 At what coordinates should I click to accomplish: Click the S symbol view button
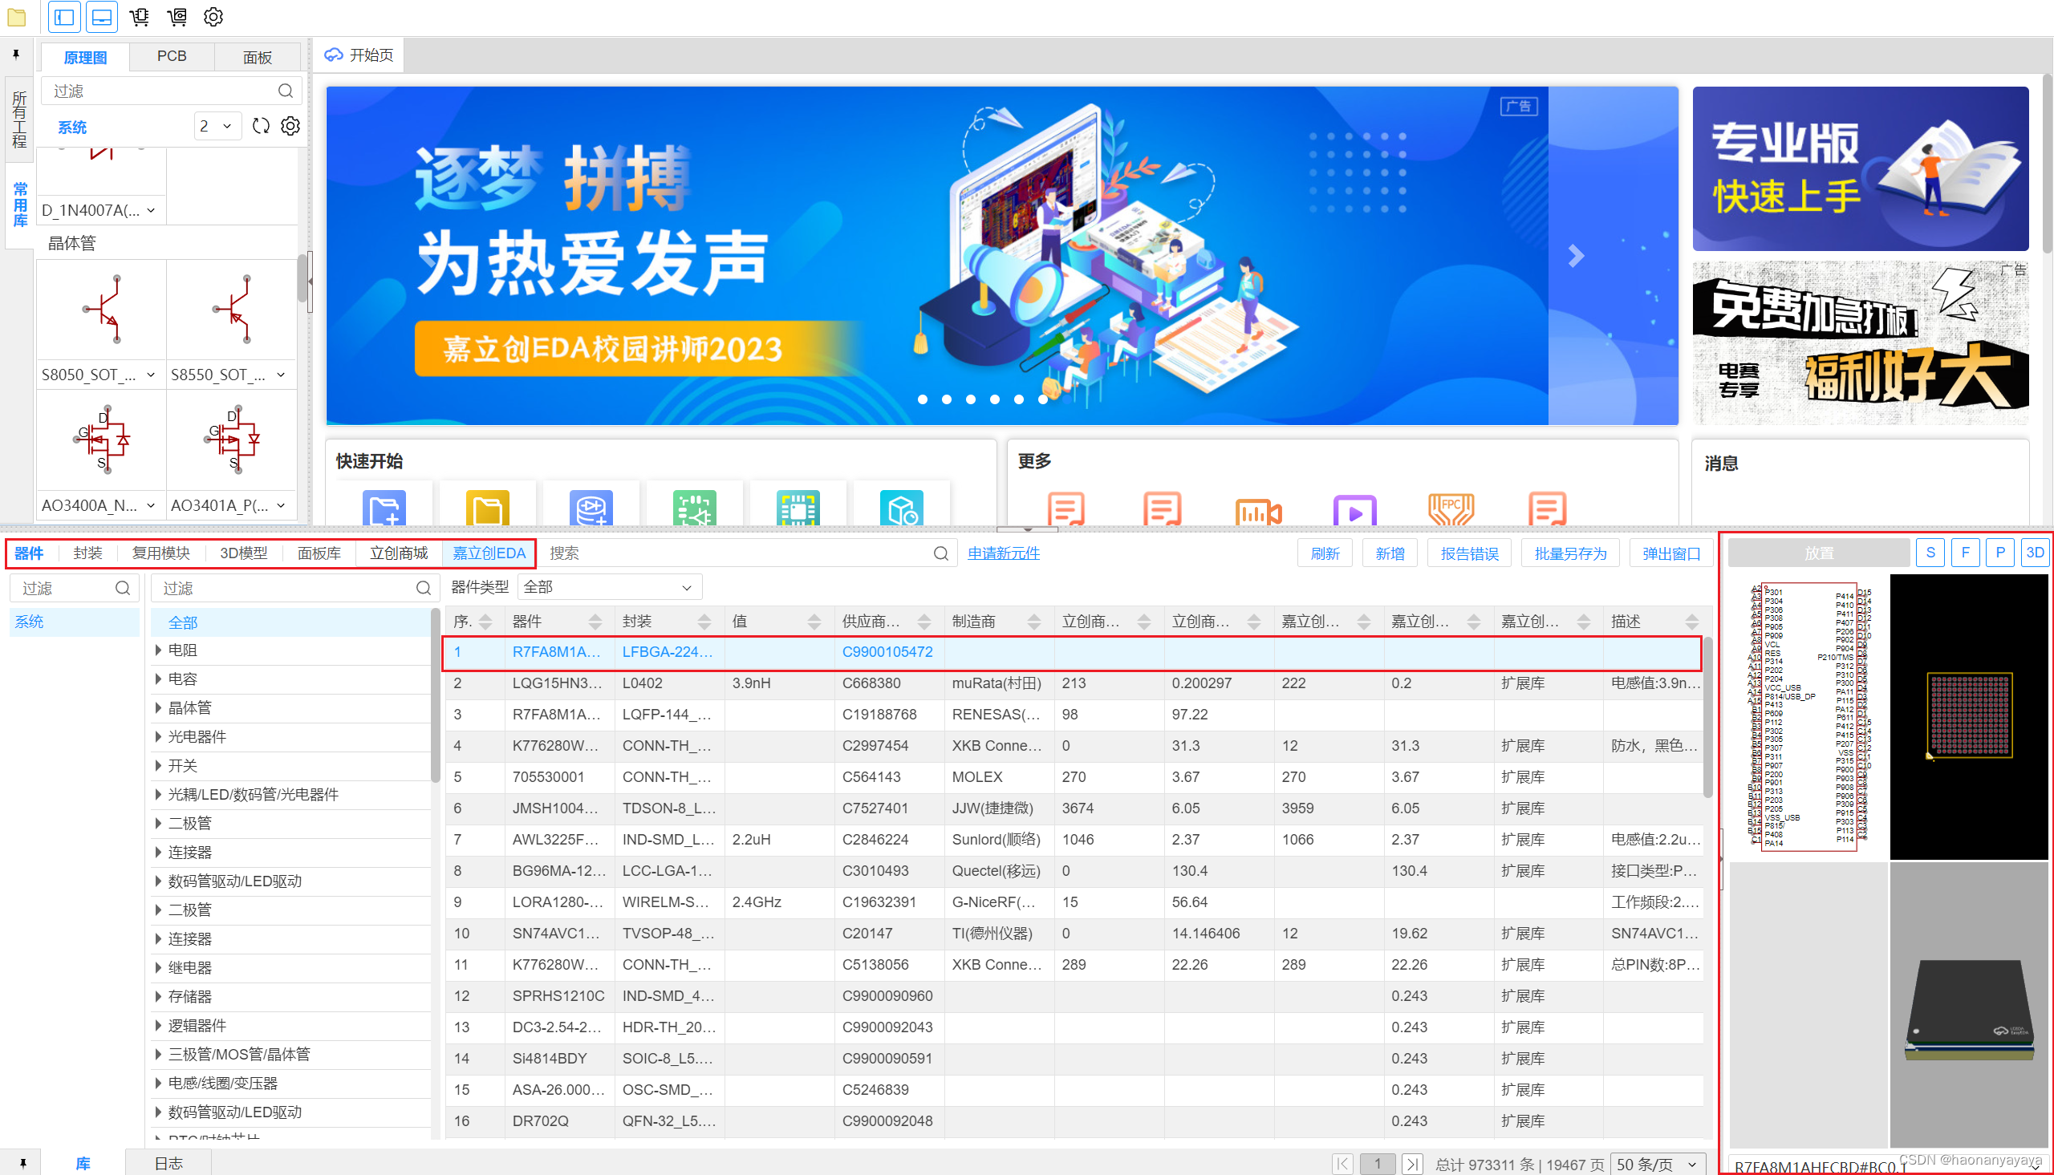pos(1930,553)
